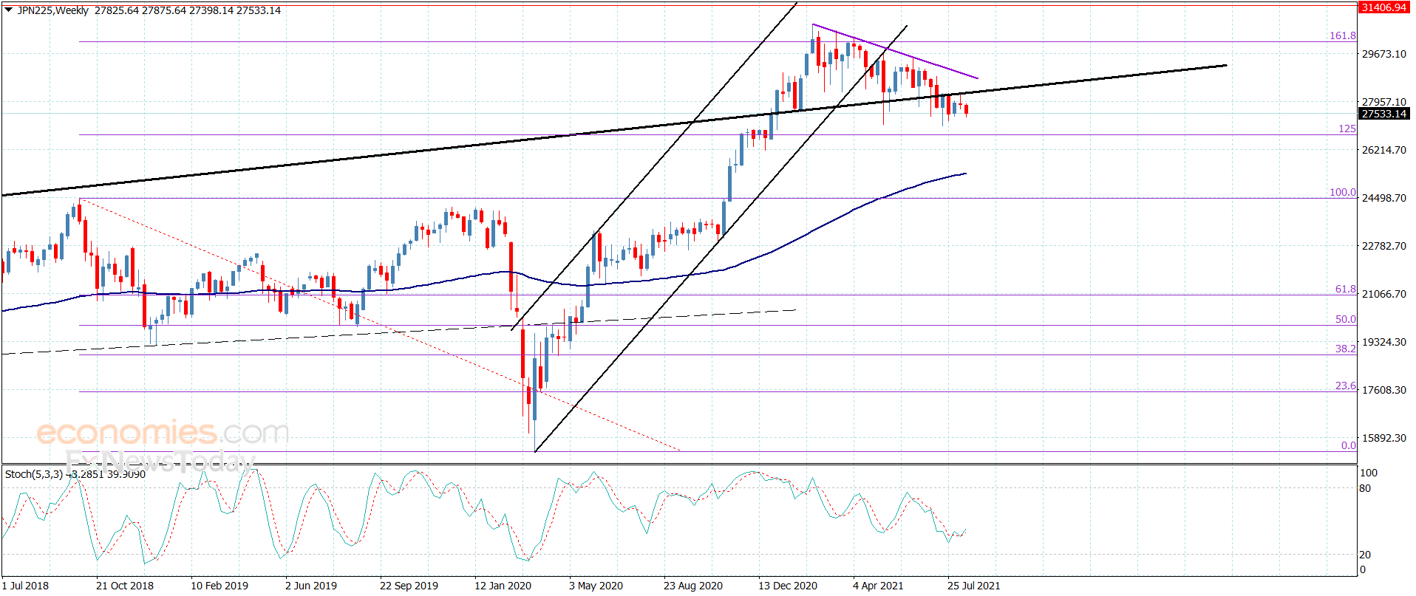
Task: Click the 21066.70 price scale value
Action: pos(1383,294)
